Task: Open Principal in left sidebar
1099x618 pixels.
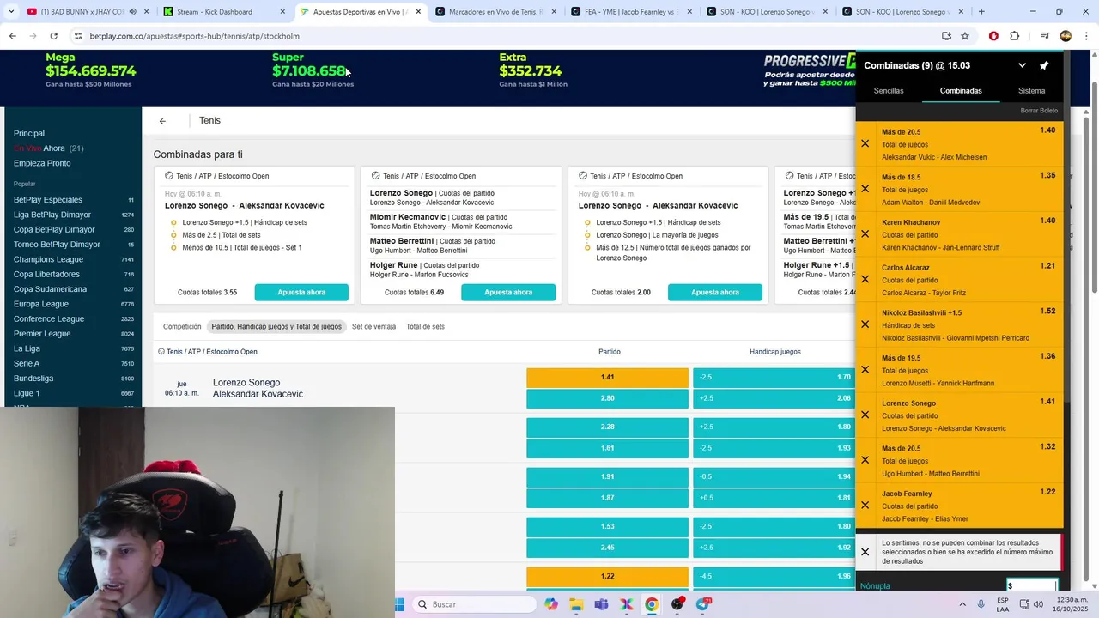Action: coord(29,134)
